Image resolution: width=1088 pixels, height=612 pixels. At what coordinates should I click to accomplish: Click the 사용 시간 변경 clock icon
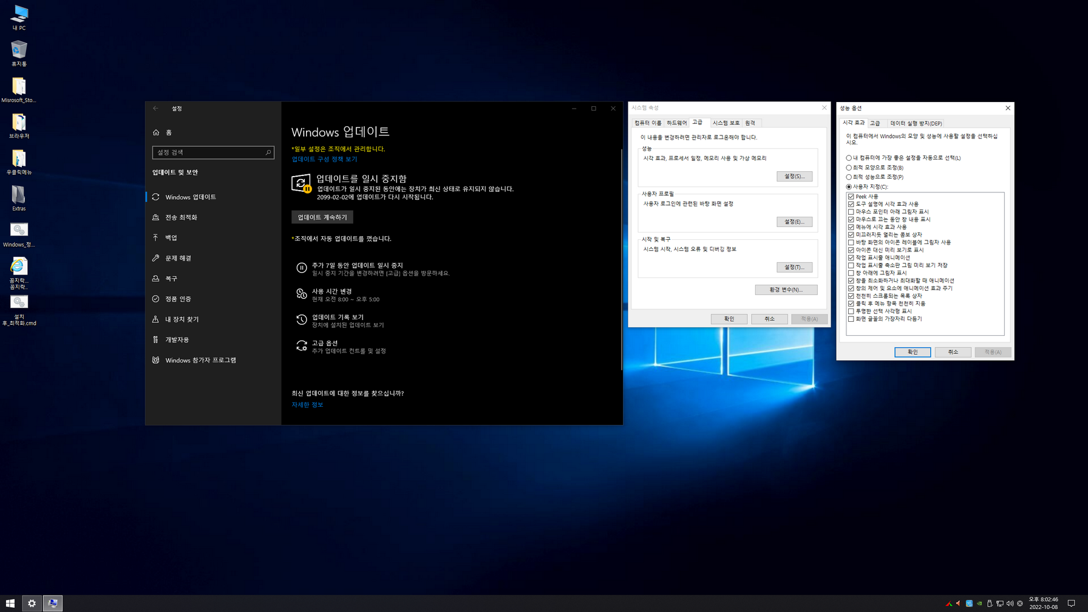coord(301,294)
